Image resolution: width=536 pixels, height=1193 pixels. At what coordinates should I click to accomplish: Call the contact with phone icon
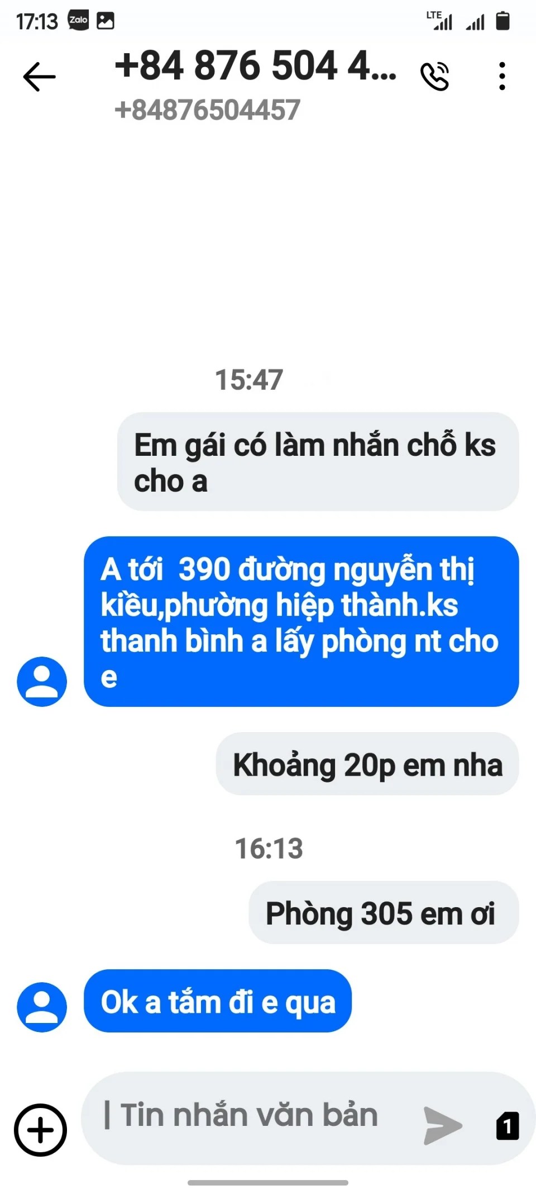pyautogui.click(x=435, y=77)
